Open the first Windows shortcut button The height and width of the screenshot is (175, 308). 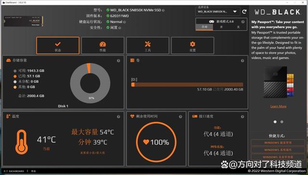click(278, 143)
